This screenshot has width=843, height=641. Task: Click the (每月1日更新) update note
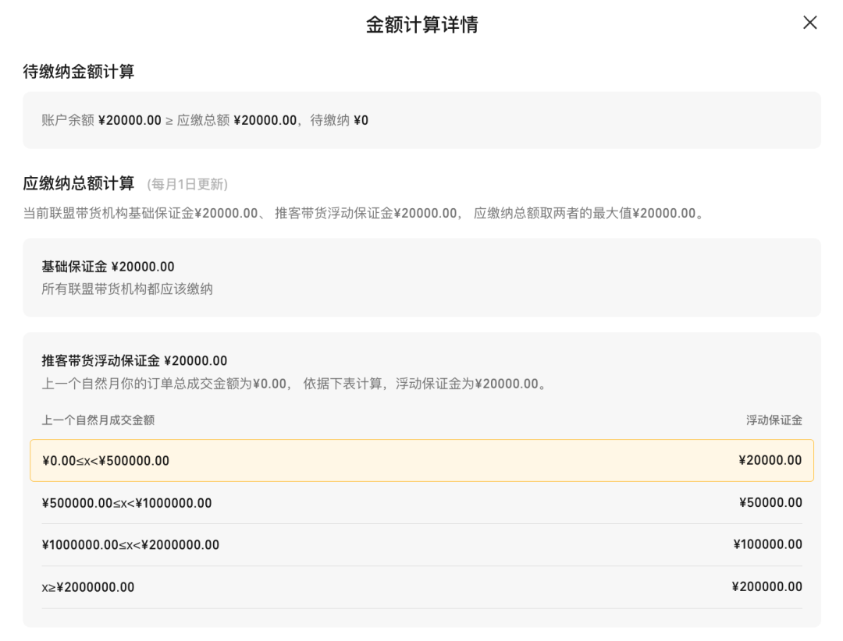(x=187, y=185)
